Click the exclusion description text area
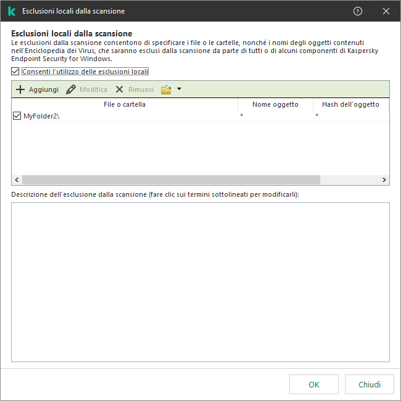Screen dimensions: 401x401 tap(200, 282)
